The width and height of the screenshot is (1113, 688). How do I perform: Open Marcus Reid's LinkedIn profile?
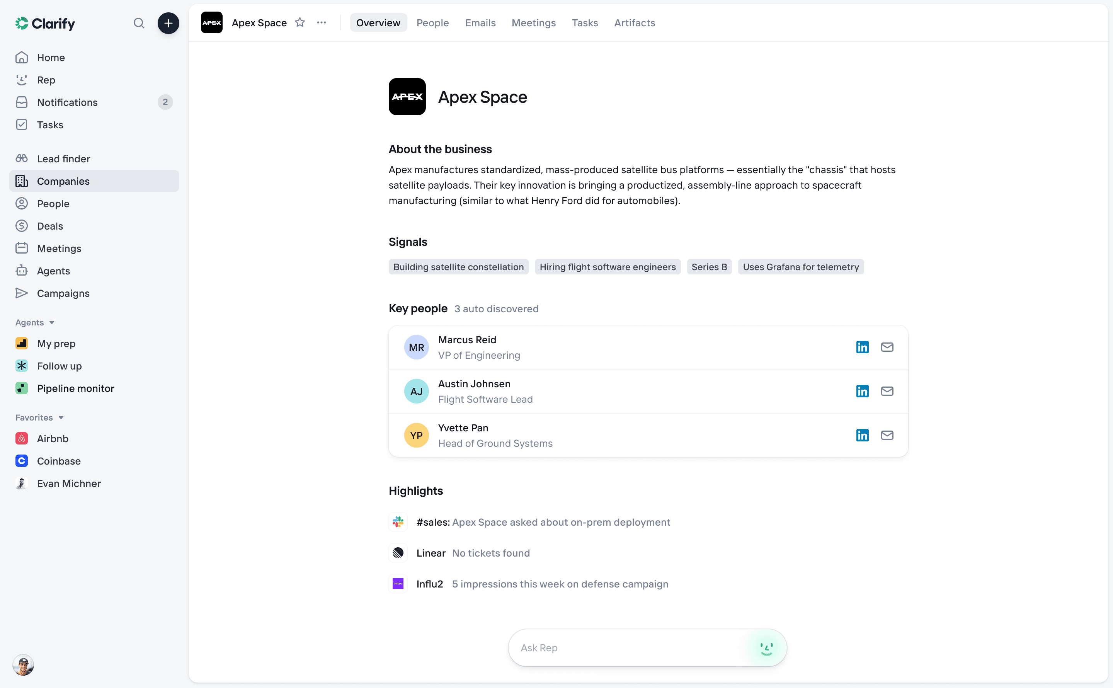click(862, 347)
